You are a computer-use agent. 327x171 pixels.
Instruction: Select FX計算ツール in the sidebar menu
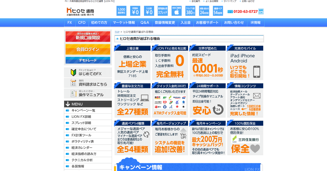pyautogui.click(x=88, y=135)
